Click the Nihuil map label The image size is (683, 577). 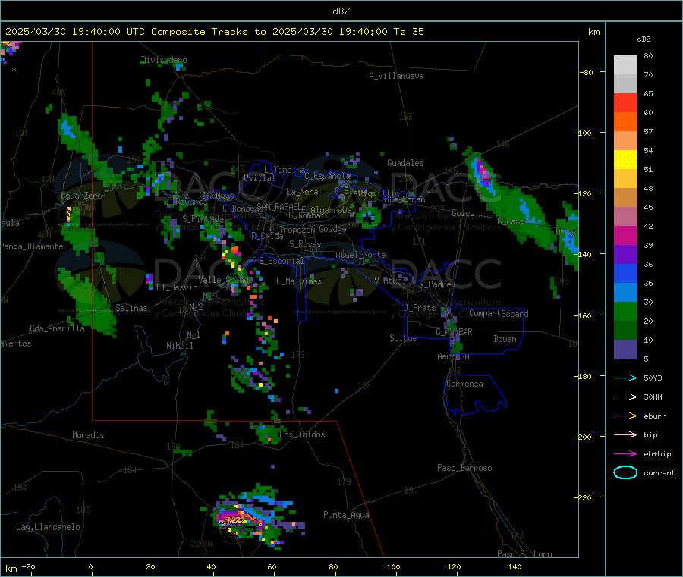coord(180,346)
